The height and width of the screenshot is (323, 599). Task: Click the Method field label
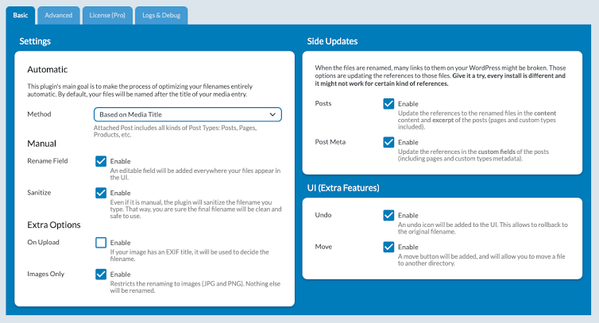[39, 114]
